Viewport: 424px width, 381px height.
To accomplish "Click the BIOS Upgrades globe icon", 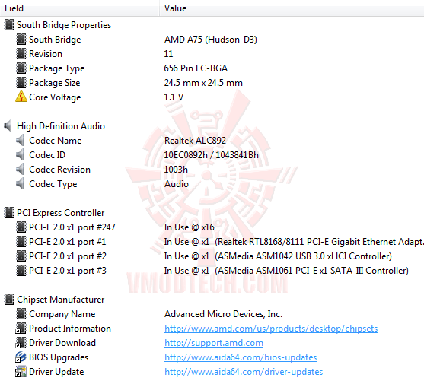I will coord(21,357).
